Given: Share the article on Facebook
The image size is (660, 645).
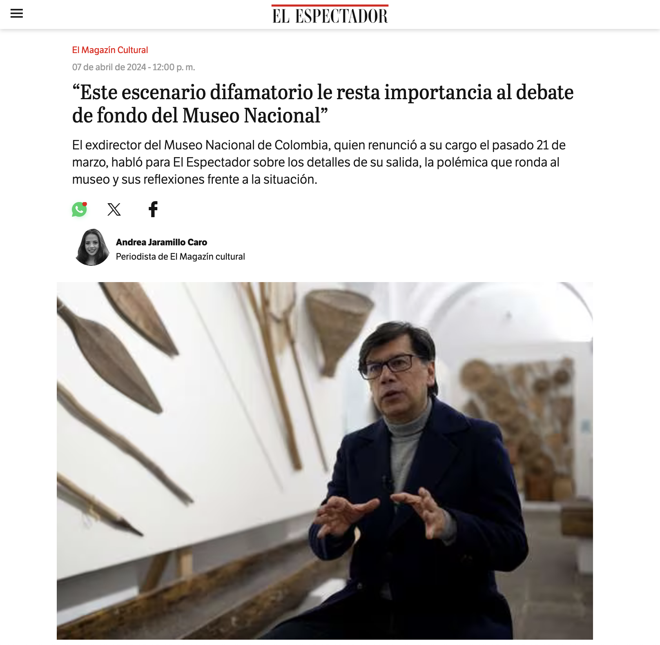Looking at the screenshot, I should pos(153,209).
